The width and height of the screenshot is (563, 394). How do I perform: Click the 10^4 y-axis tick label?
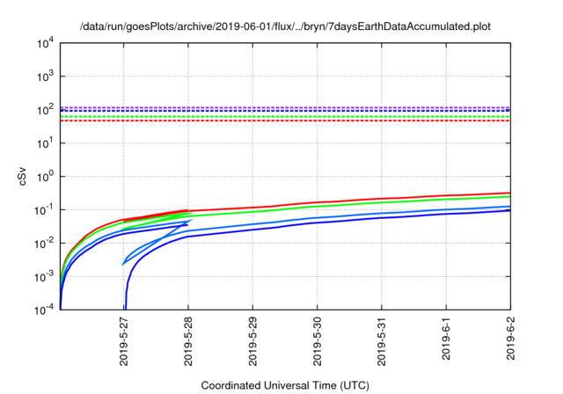pos(44,43)
